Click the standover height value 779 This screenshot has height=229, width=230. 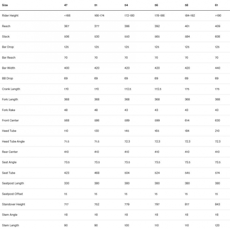[x=127, y=204]
